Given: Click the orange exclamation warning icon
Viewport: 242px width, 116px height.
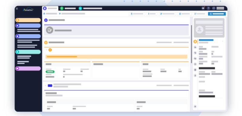Looking at the screenshot, I should tap(50, 50).
